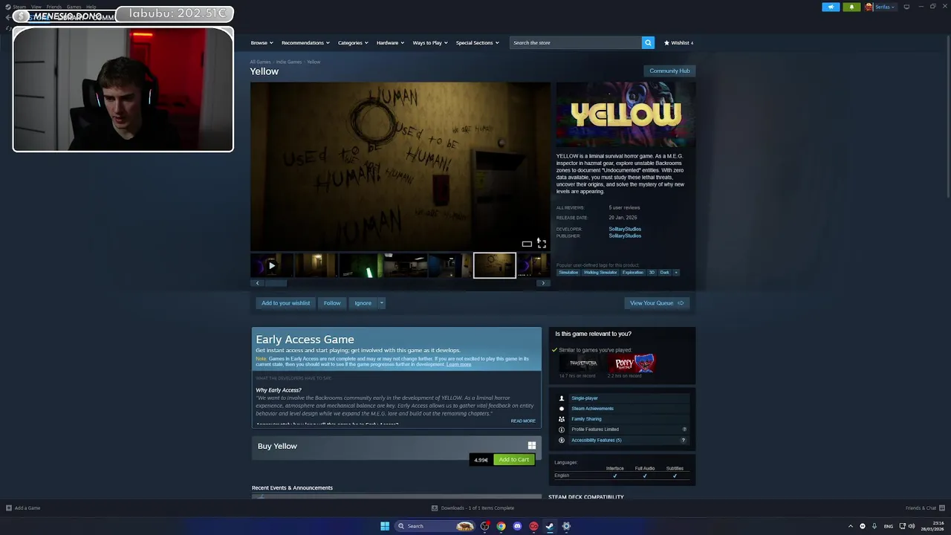Open the Steam menu

coord(19,7)
